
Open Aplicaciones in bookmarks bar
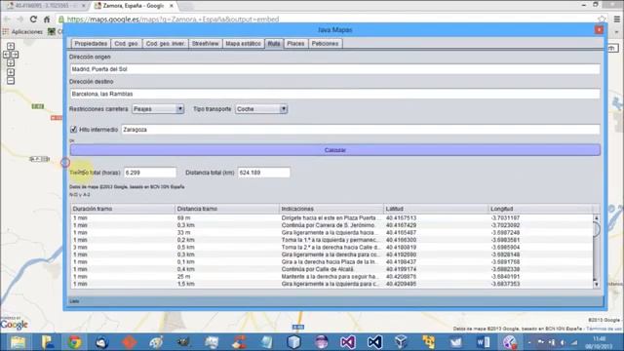22,31
